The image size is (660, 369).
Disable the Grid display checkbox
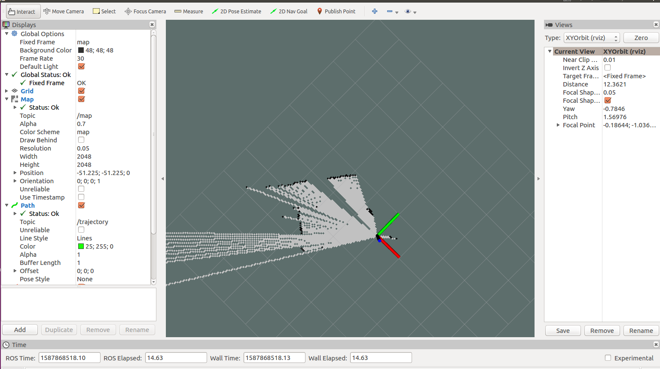81,91
